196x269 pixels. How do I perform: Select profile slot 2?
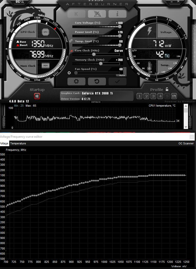click(146, 96)
